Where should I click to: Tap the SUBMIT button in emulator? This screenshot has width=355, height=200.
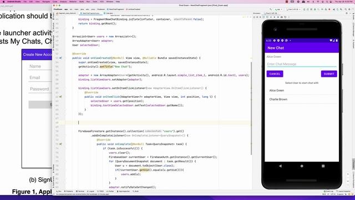click(329, 74)
